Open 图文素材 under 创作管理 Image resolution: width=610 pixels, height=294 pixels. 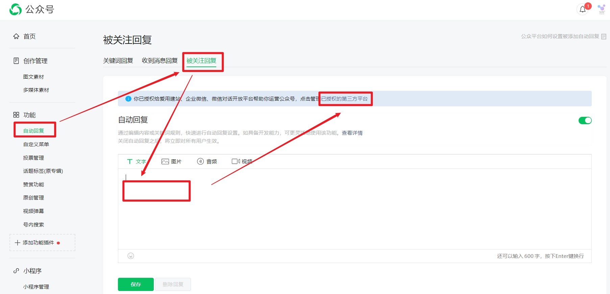(x=33, y=77)
